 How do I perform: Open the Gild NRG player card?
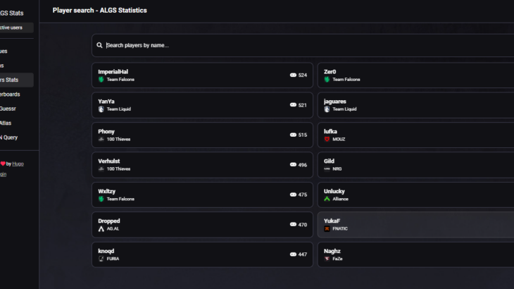[x=415, y=165]
